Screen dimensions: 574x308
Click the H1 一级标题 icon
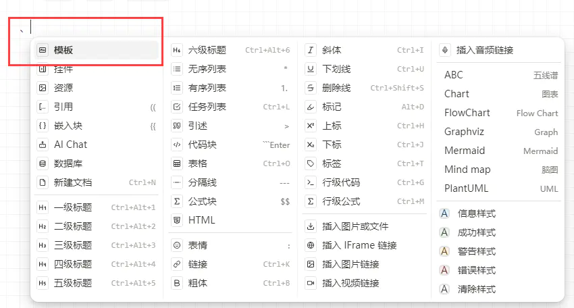pyautogui.click(x=43, y=207)
